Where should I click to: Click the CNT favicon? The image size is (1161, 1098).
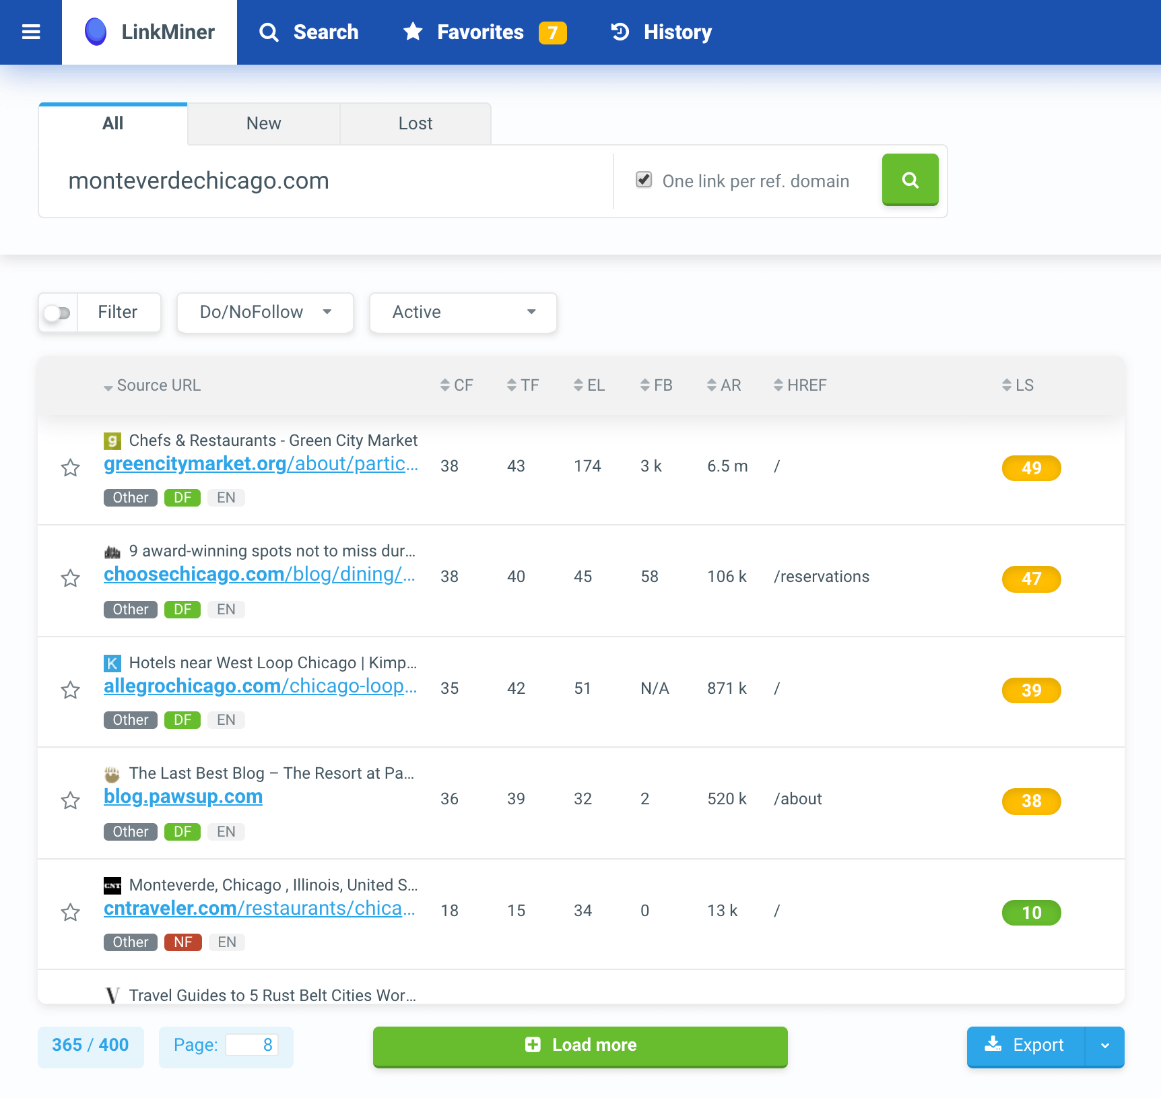tap(112, 886)
